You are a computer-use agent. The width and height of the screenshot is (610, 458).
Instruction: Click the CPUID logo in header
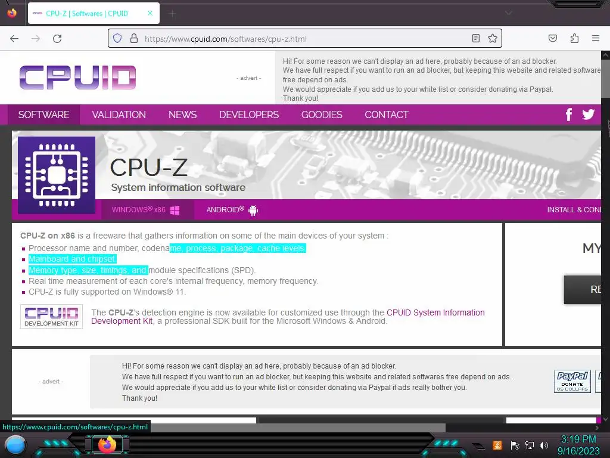(x=78, y=77)
